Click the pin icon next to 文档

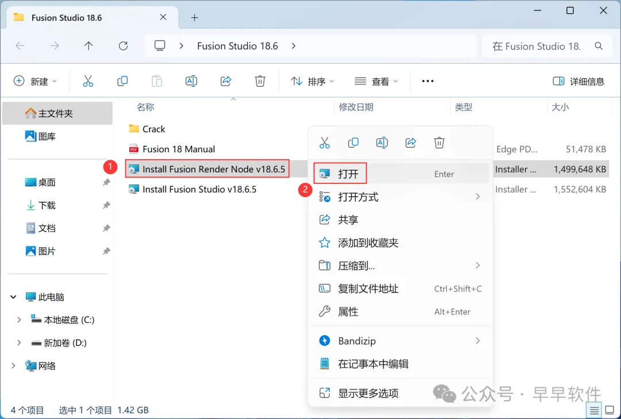[106, 228]
